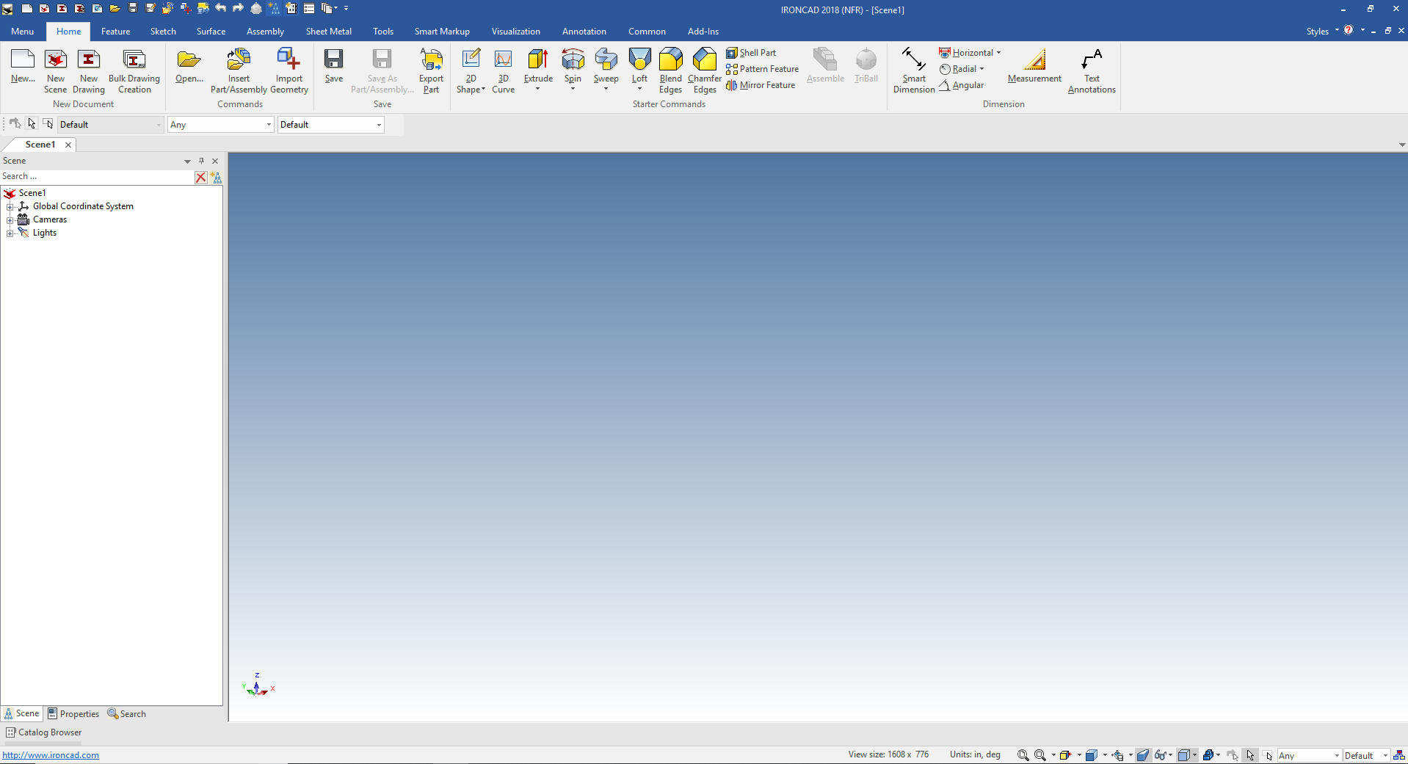Screen dimensions: 1408x764
Task: Open the ironcad.com link
Action: coord(51,755)
